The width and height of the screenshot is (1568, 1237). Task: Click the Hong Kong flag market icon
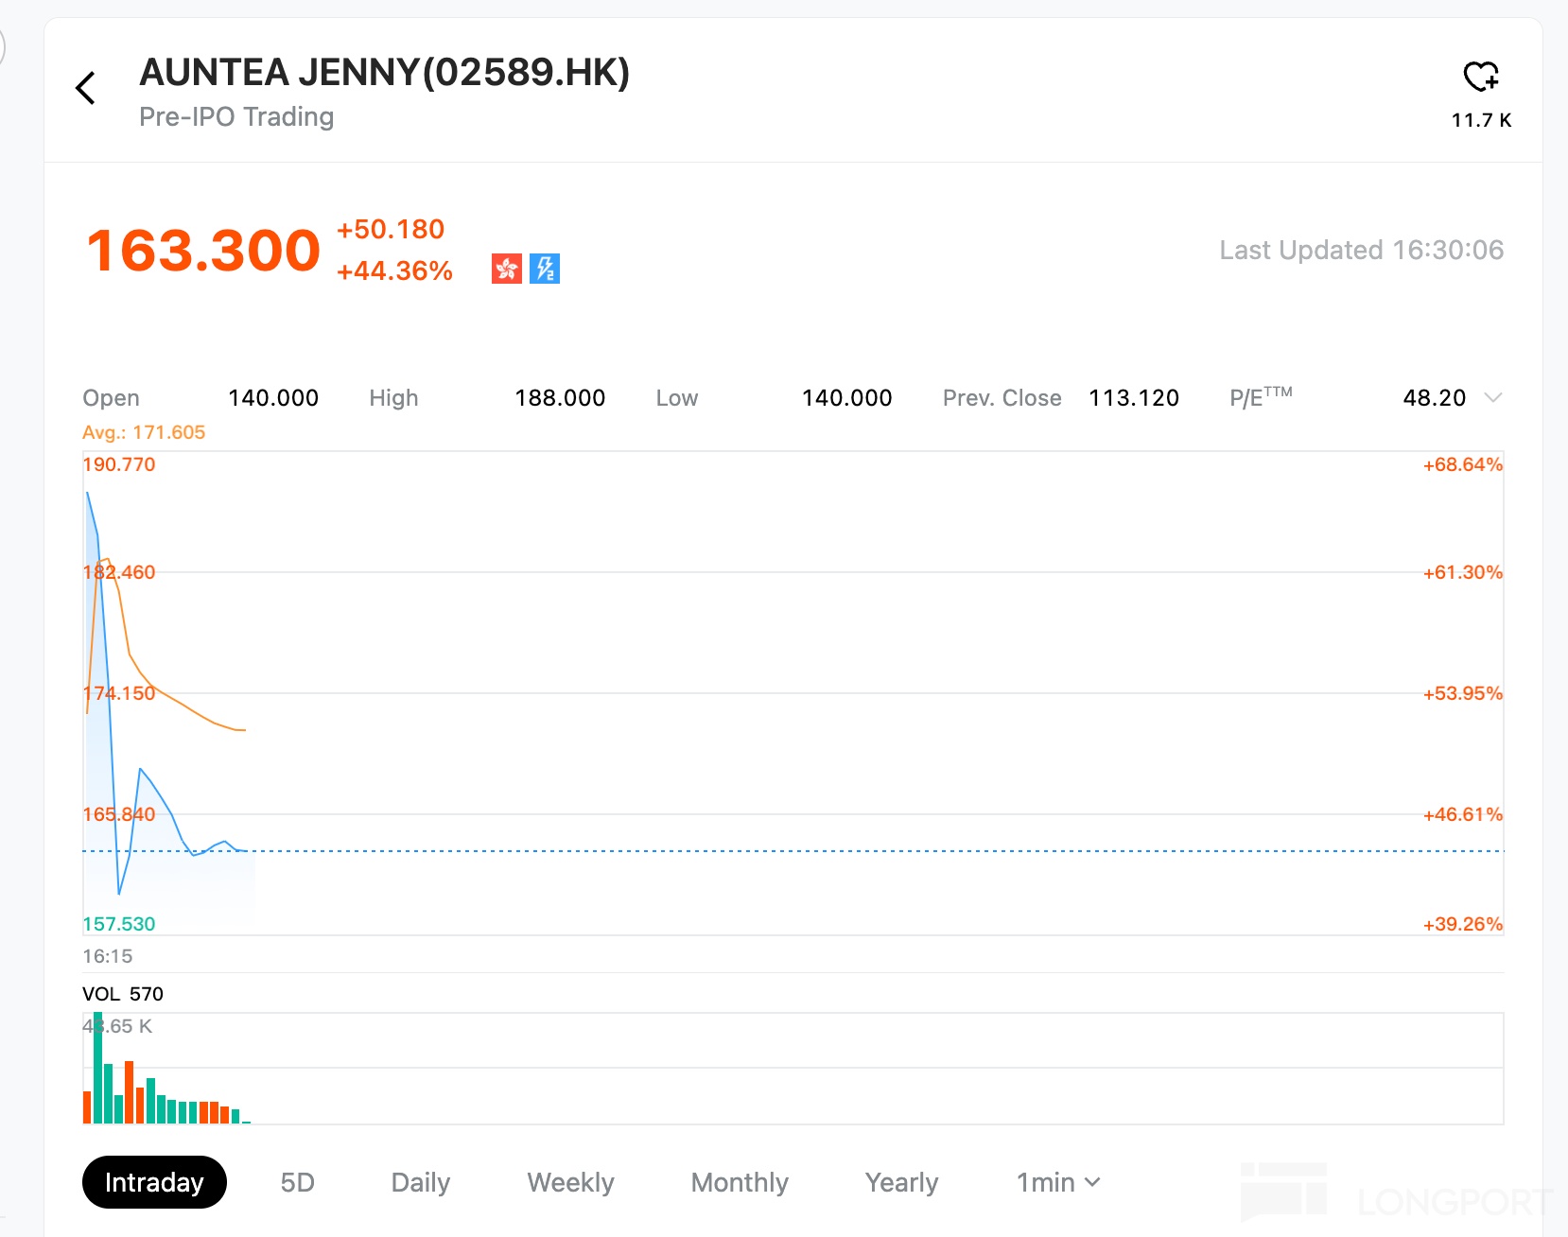(x=507, y=269)
